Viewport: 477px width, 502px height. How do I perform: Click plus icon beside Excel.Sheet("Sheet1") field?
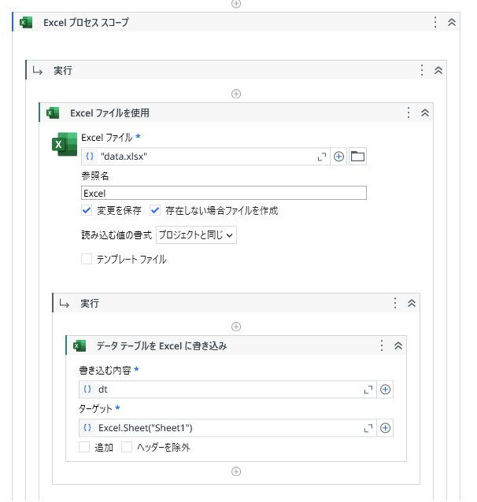point(385,428)
